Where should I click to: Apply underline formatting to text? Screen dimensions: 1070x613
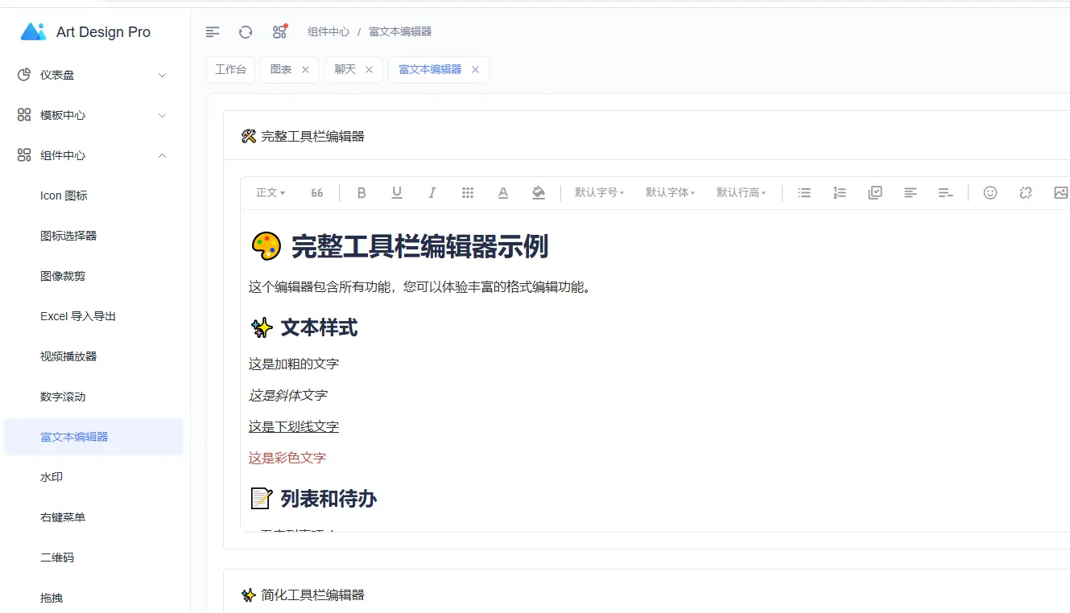pyautogui.click(x=397, y=192)
